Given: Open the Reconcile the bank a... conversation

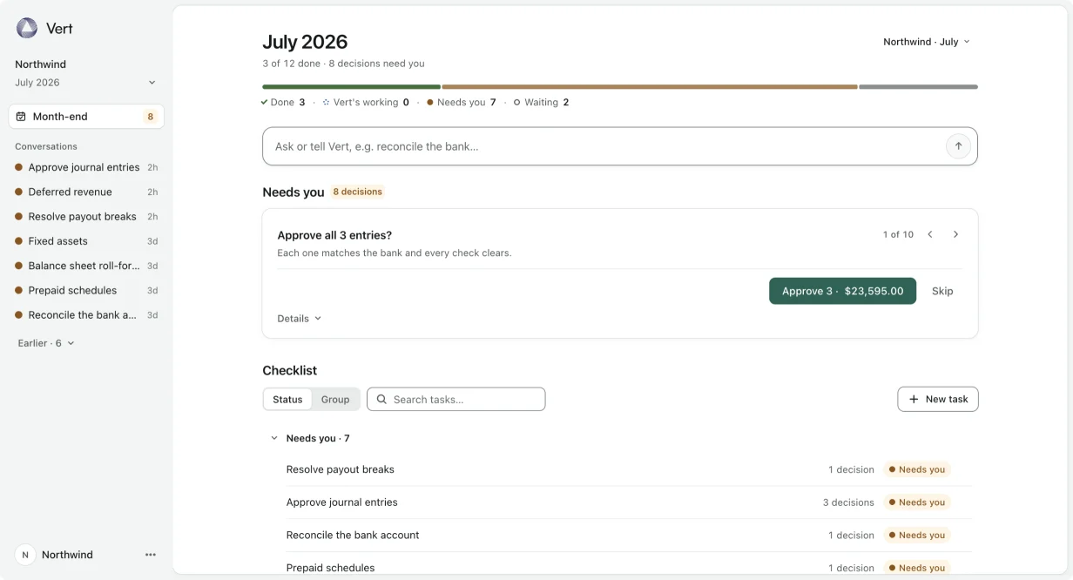Looking at the screenshot, I should click(86, 315).
